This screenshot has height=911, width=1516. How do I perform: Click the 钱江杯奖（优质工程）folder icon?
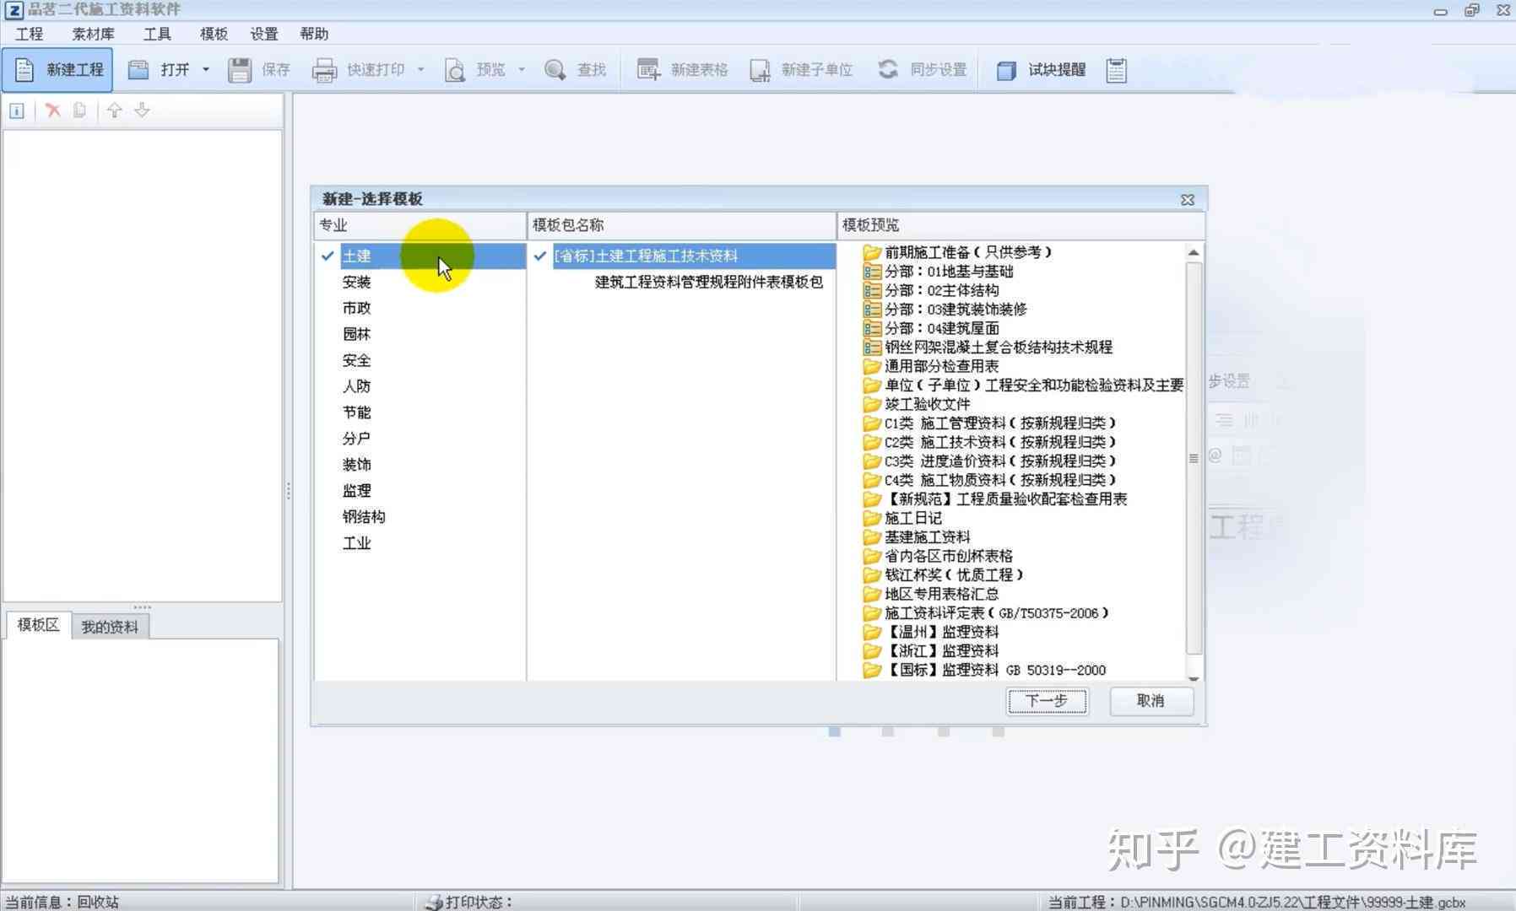(x=872, y=575)
